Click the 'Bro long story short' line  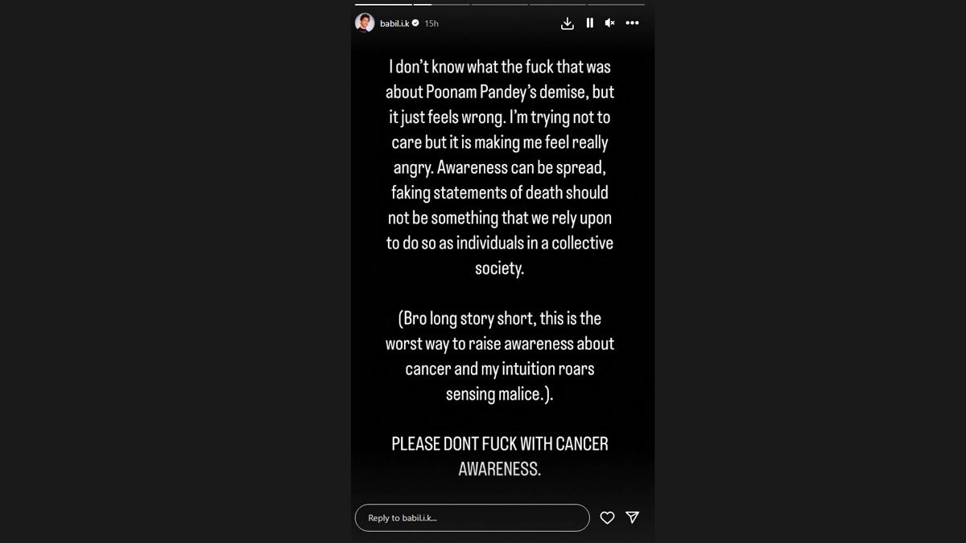pyautogui.click(x=500, y=319)
